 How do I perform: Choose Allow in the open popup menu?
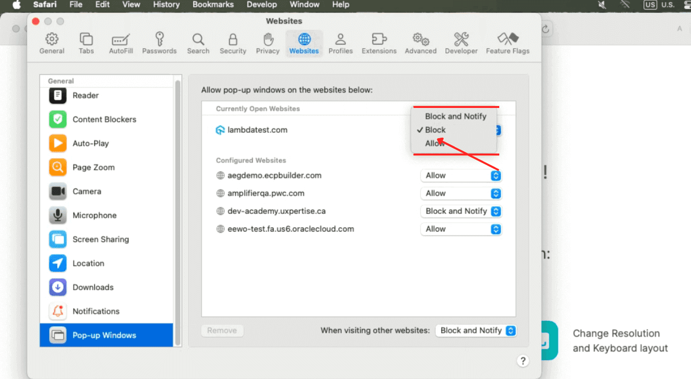coord(435,143)
